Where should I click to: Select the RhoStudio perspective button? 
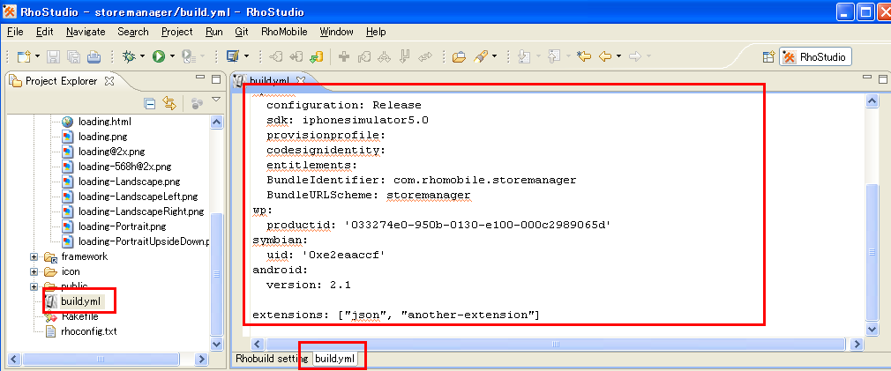815,56
